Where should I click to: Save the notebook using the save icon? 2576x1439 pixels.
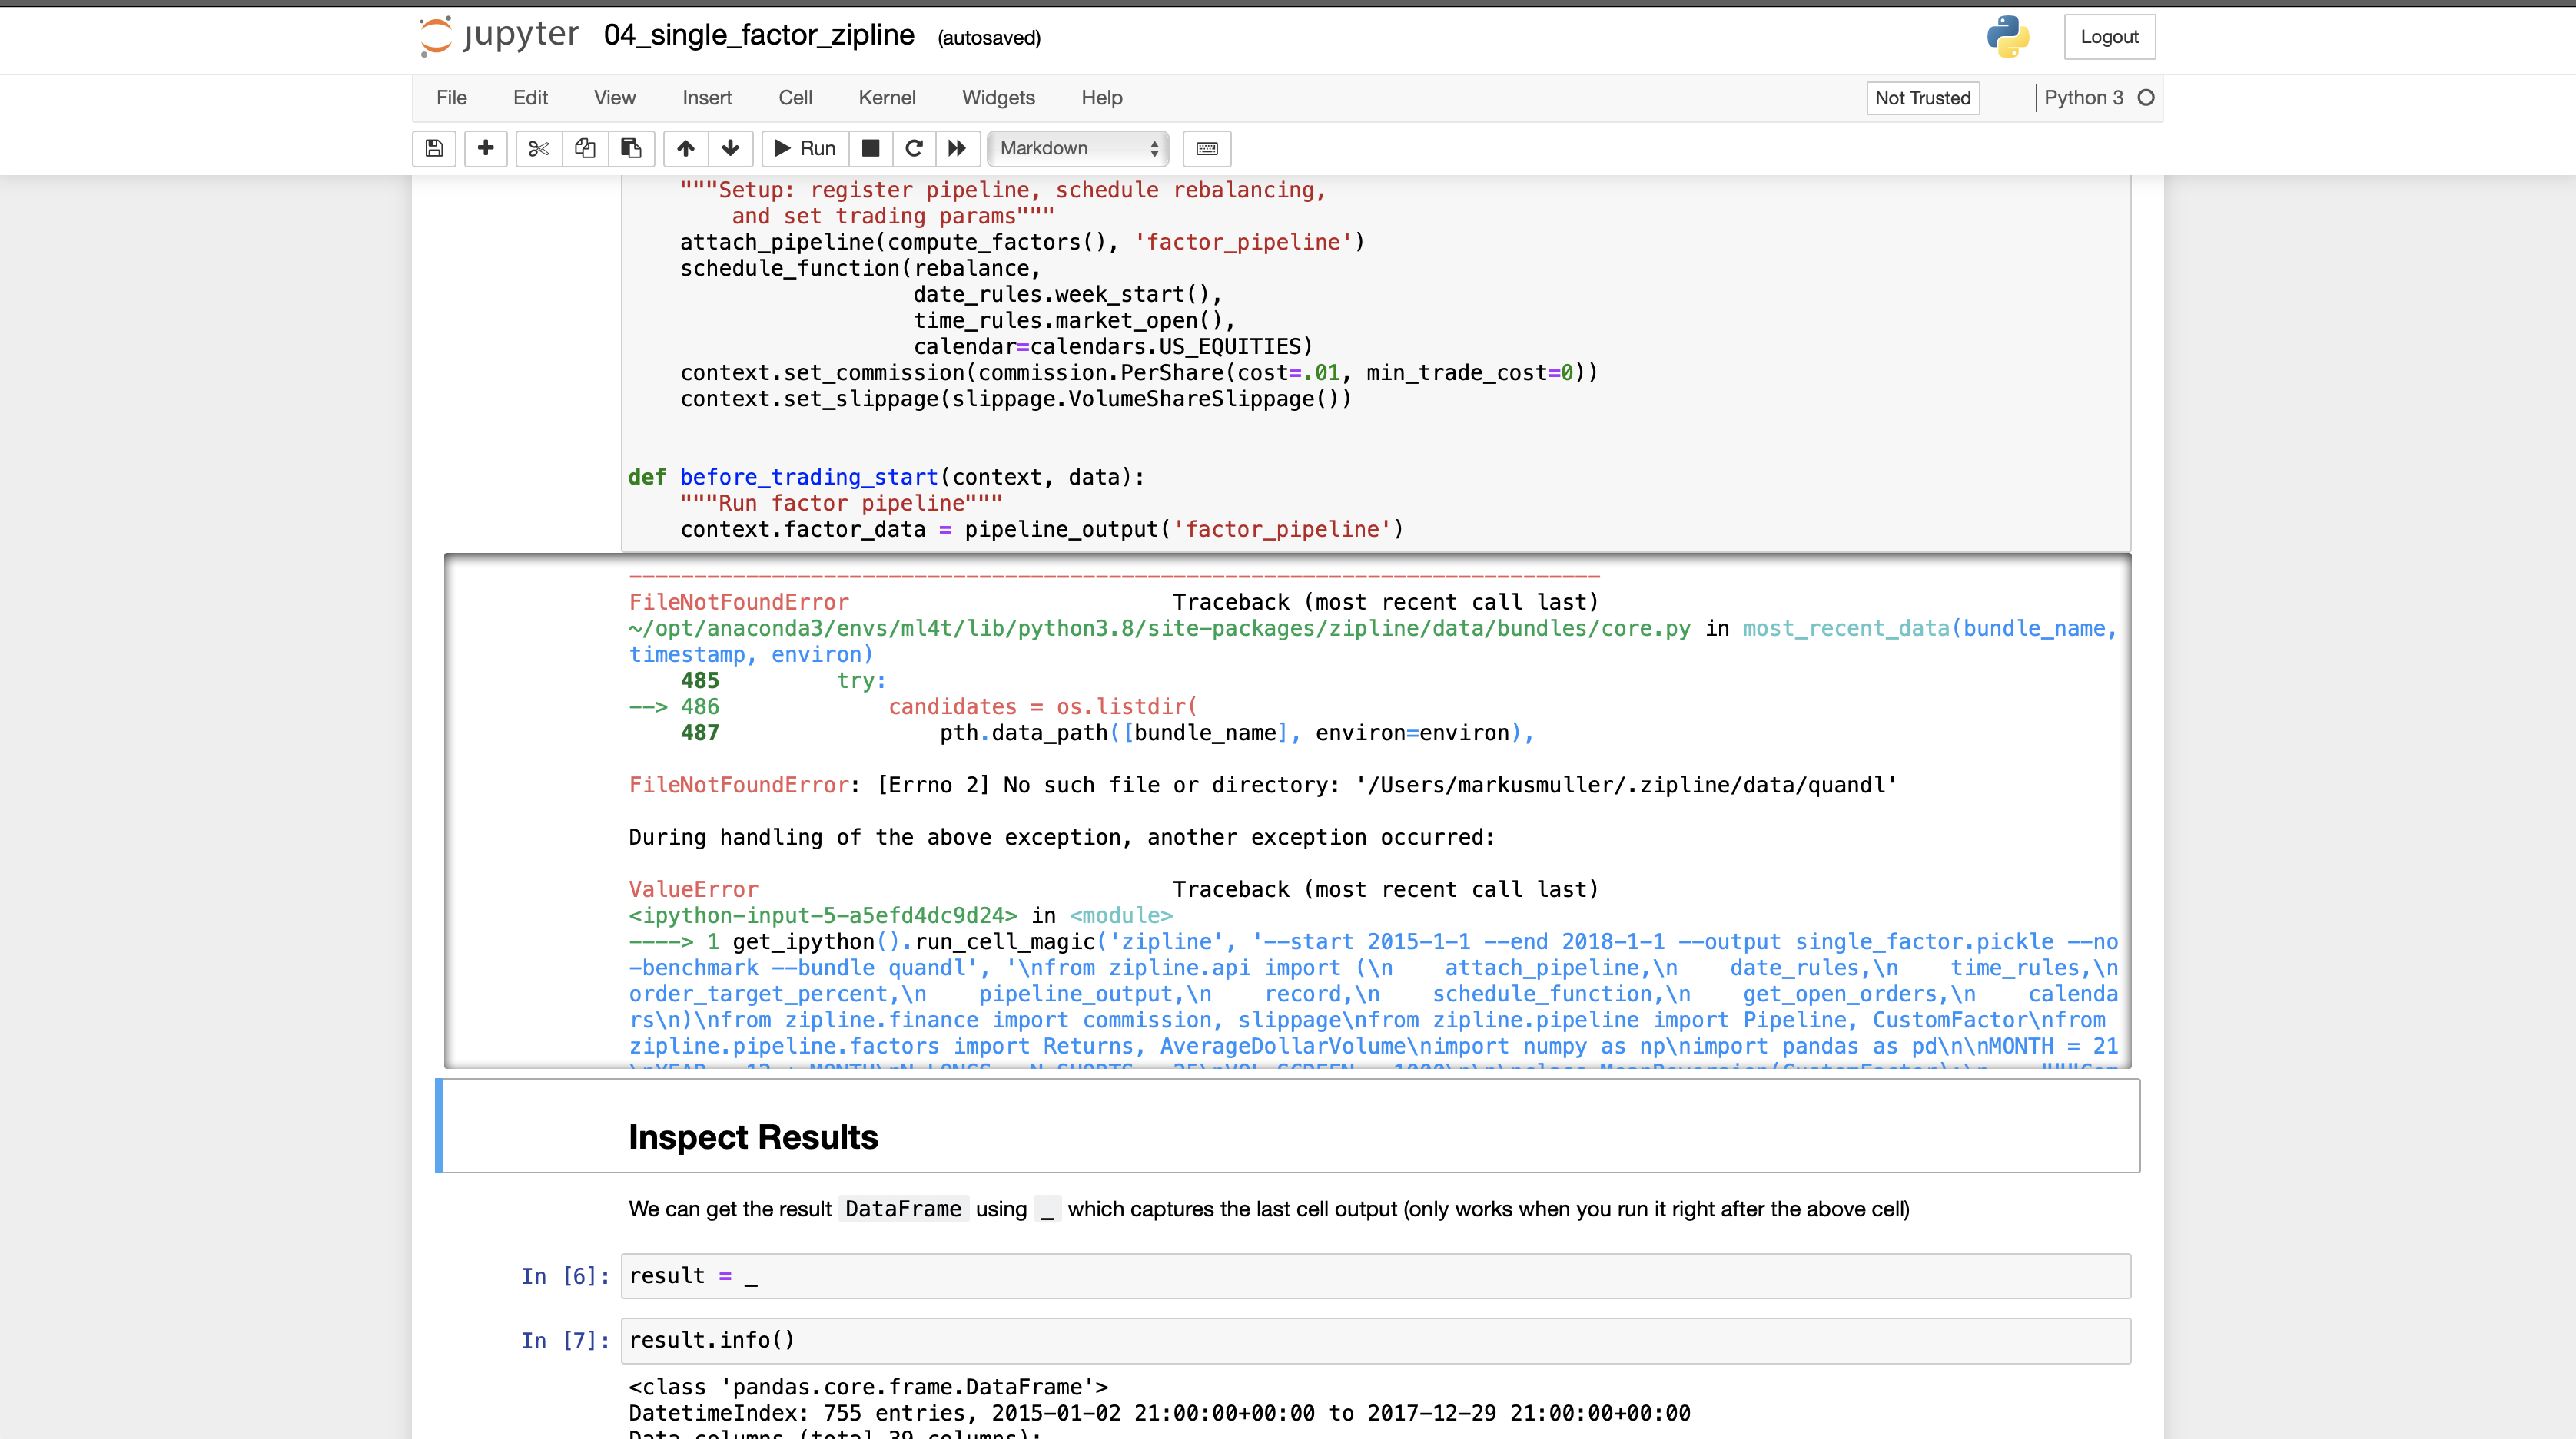(x=434, y=148)
